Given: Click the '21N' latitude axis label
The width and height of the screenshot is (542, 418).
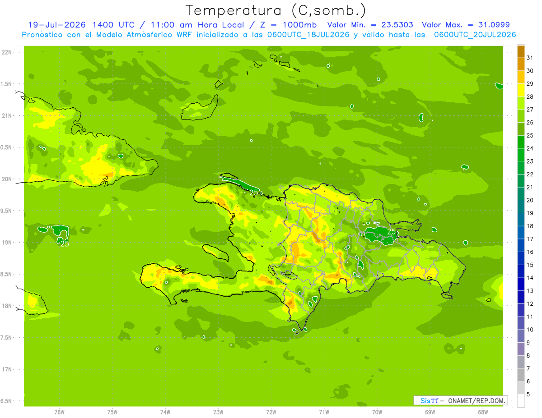Looking at the screenshot, I should click(x=8, y=115).
